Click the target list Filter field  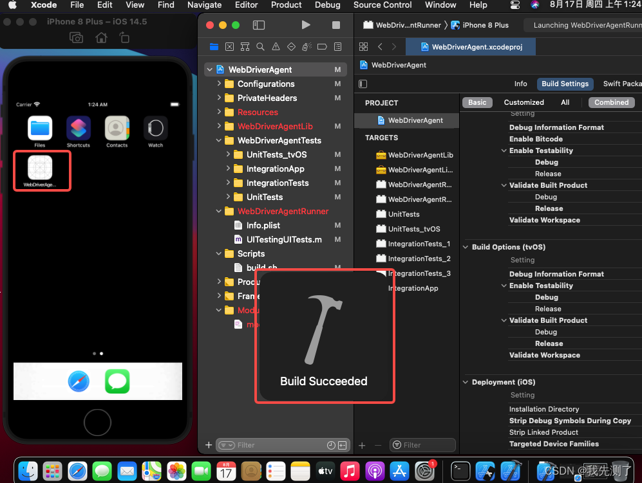click(422, 445)
